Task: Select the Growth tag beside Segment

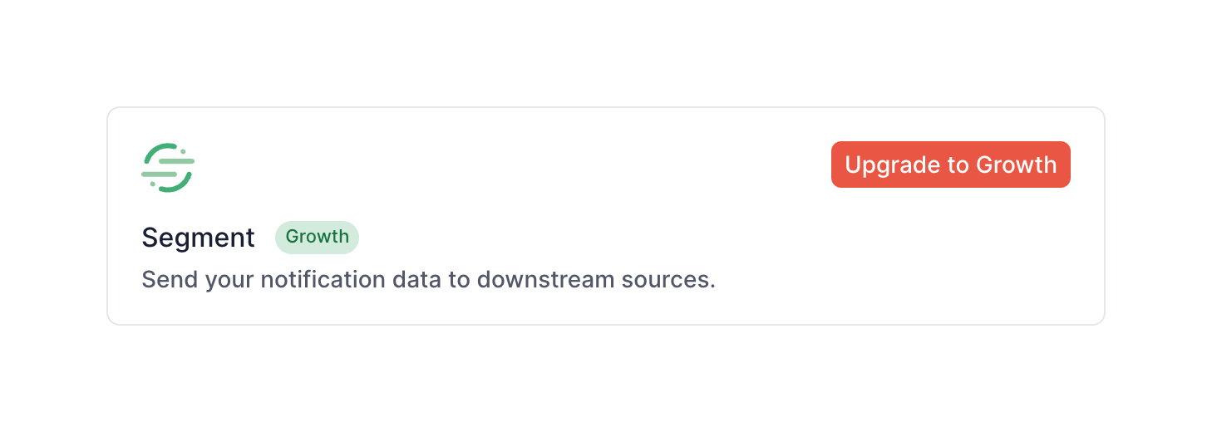Action: pyautogui.click(x=317, y=237)
